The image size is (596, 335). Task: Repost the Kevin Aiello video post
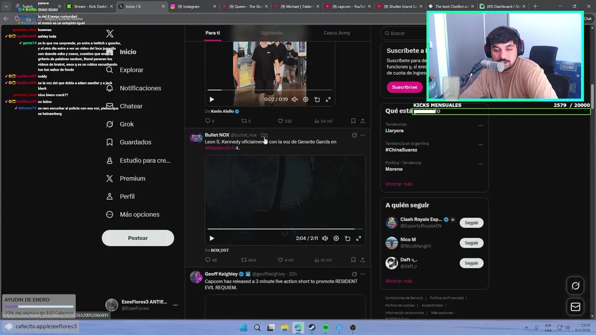pyautogui.click(x=246, y=121)
